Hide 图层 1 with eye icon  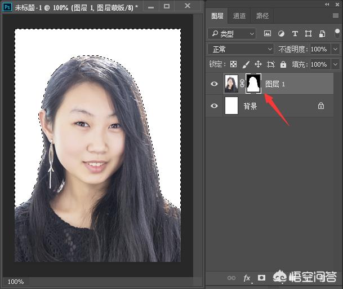tap(214, 84)
